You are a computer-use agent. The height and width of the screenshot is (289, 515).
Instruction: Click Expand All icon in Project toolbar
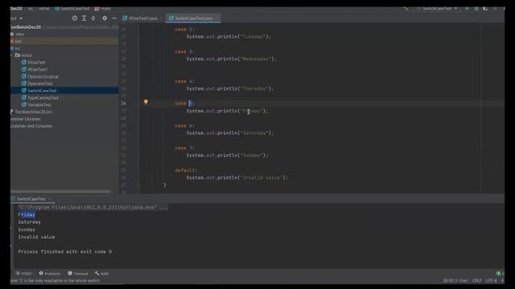pyautogui.click(x=84, y=18)
